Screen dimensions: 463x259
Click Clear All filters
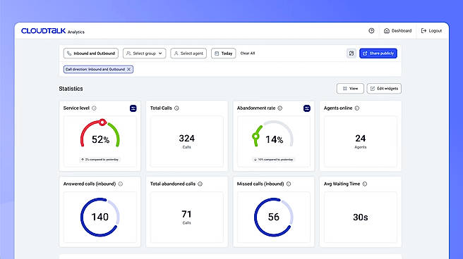coord(248,53)
